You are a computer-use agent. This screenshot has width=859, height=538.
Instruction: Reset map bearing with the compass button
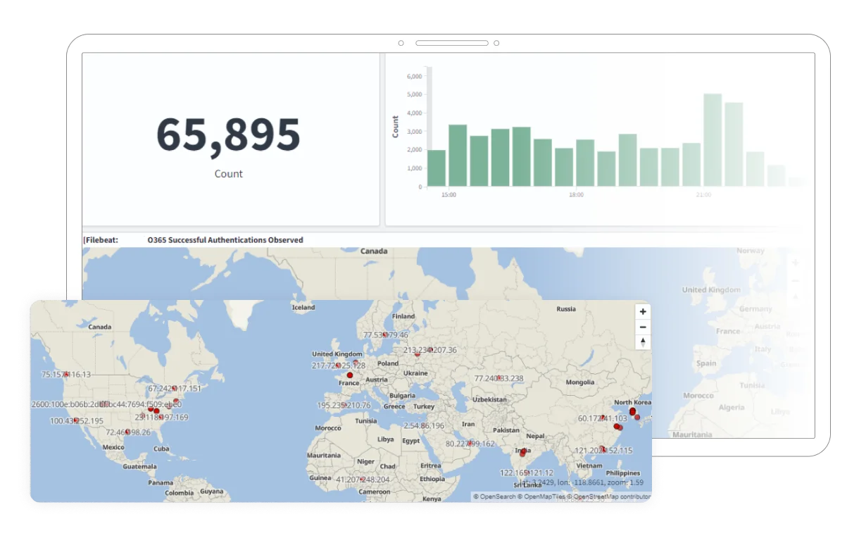point(642,343)
